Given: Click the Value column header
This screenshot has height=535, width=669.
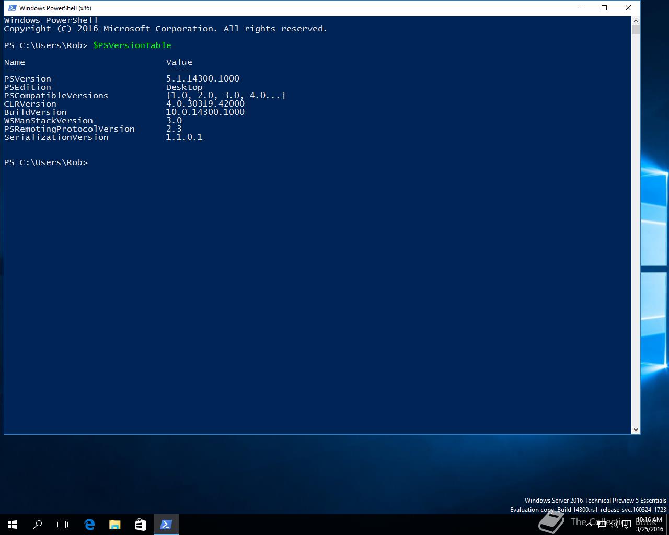Looking at the screenshot, I should pos(179,62).
